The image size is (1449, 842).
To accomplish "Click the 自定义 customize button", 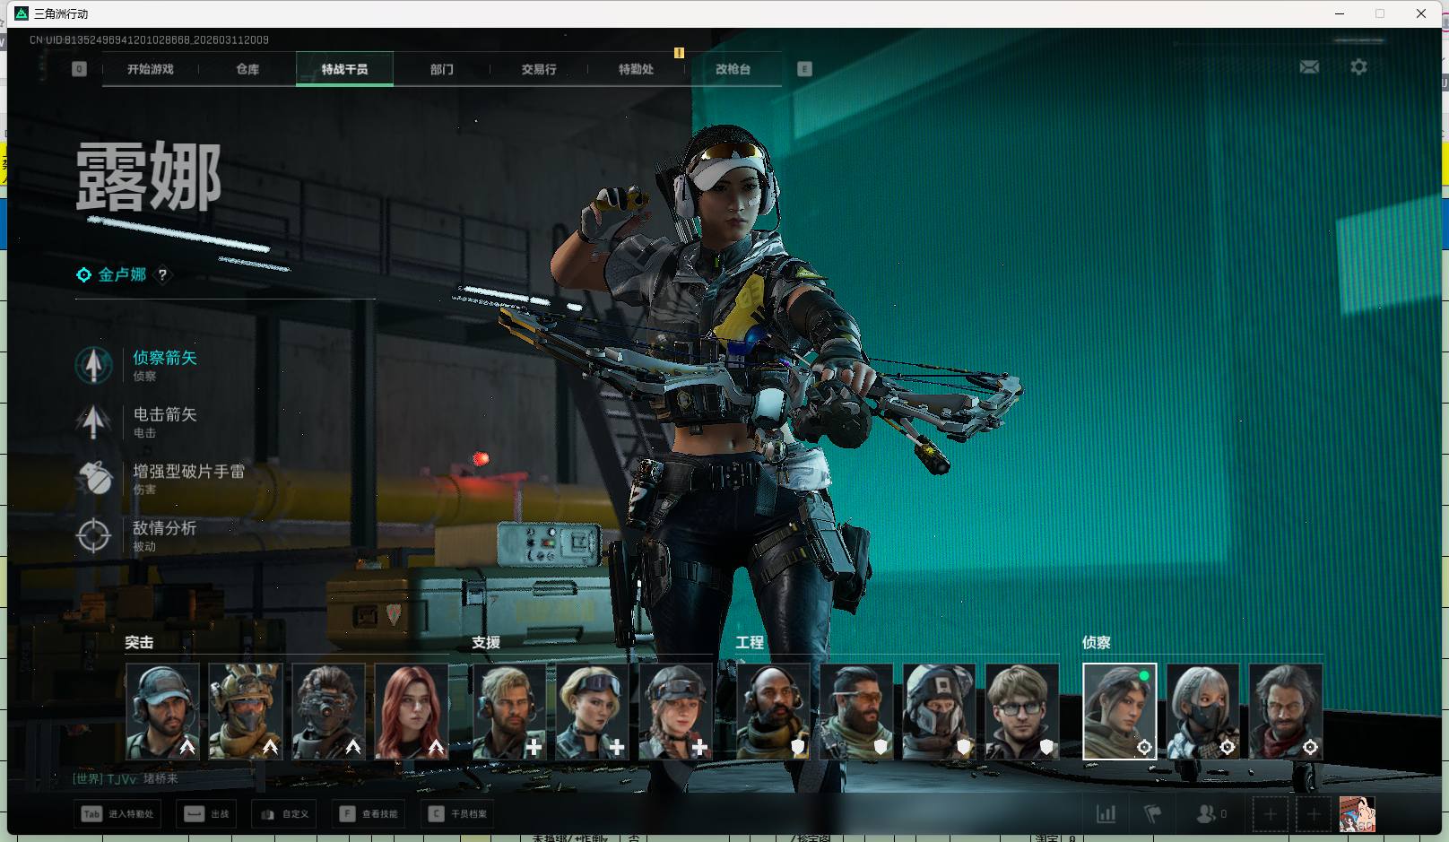I will point(284,814).
